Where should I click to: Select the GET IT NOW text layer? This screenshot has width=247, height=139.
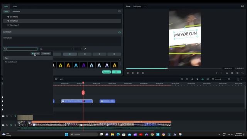tap(62, 17)
